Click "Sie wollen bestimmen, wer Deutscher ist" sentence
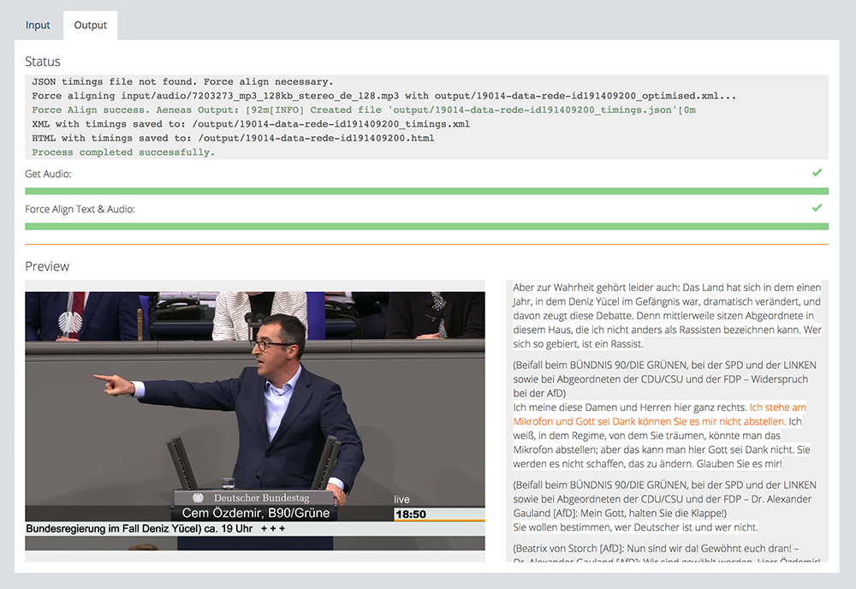 coord(635,527)
